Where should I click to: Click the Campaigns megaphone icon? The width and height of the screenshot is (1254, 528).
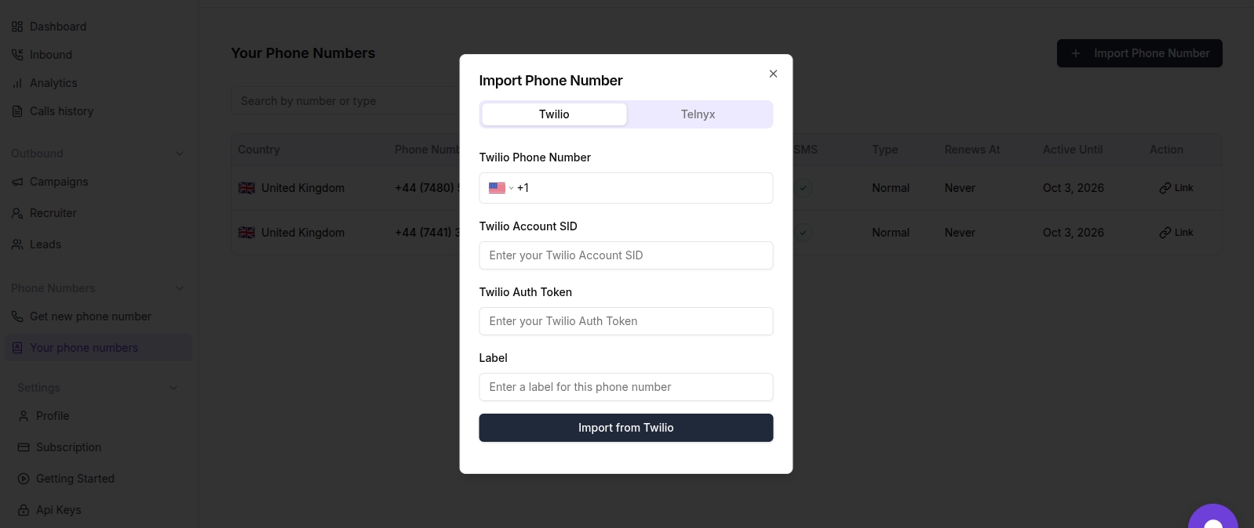[x=17, y=182]
